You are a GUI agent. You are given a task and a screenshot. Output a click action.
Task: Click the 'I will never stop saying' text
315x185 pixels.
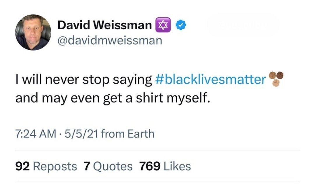pyautogui.click(x=83, y=80)
